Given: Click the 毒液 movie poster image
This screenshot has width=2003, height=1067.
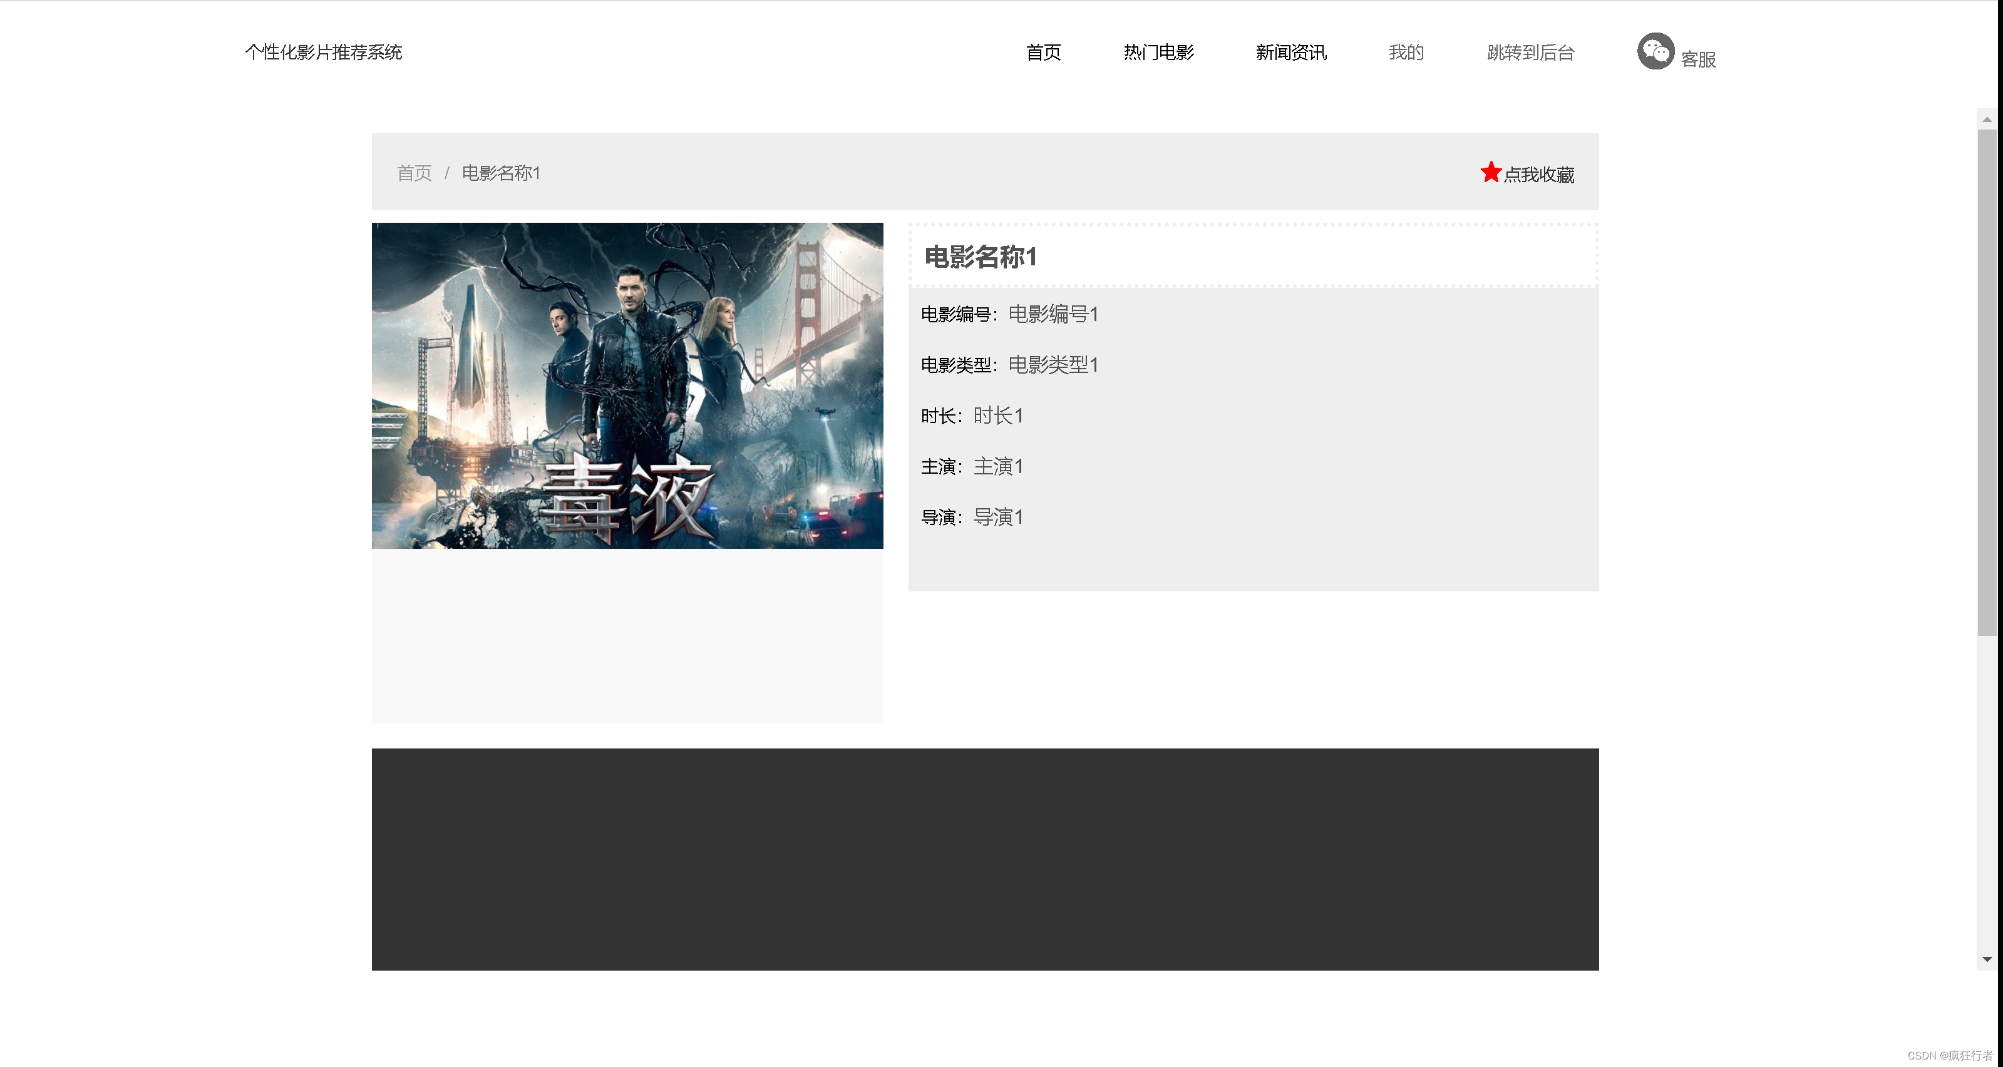Looking at the screenshot, I should coord(627,385).
